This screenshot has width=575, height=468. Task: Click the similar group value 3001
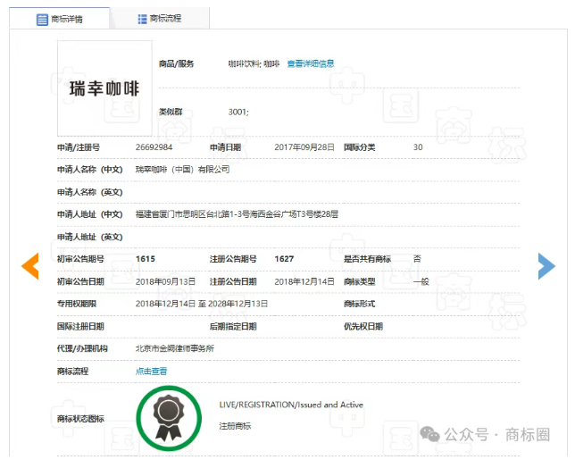point(238,112)
